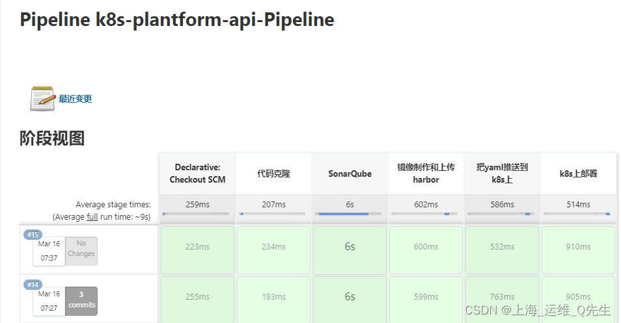Show the 3 commits for build #14
The image size is (621, 323).
coord(81,301)
